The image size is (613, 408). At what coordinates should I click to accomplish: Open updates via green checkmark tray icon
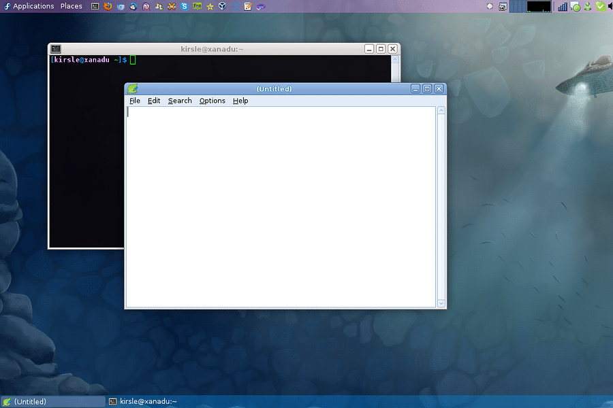click(600, 6)
